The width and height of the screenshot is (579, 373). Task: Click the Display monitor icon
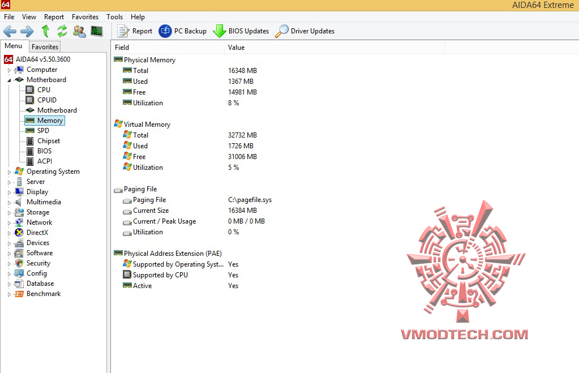click(19, 192)
